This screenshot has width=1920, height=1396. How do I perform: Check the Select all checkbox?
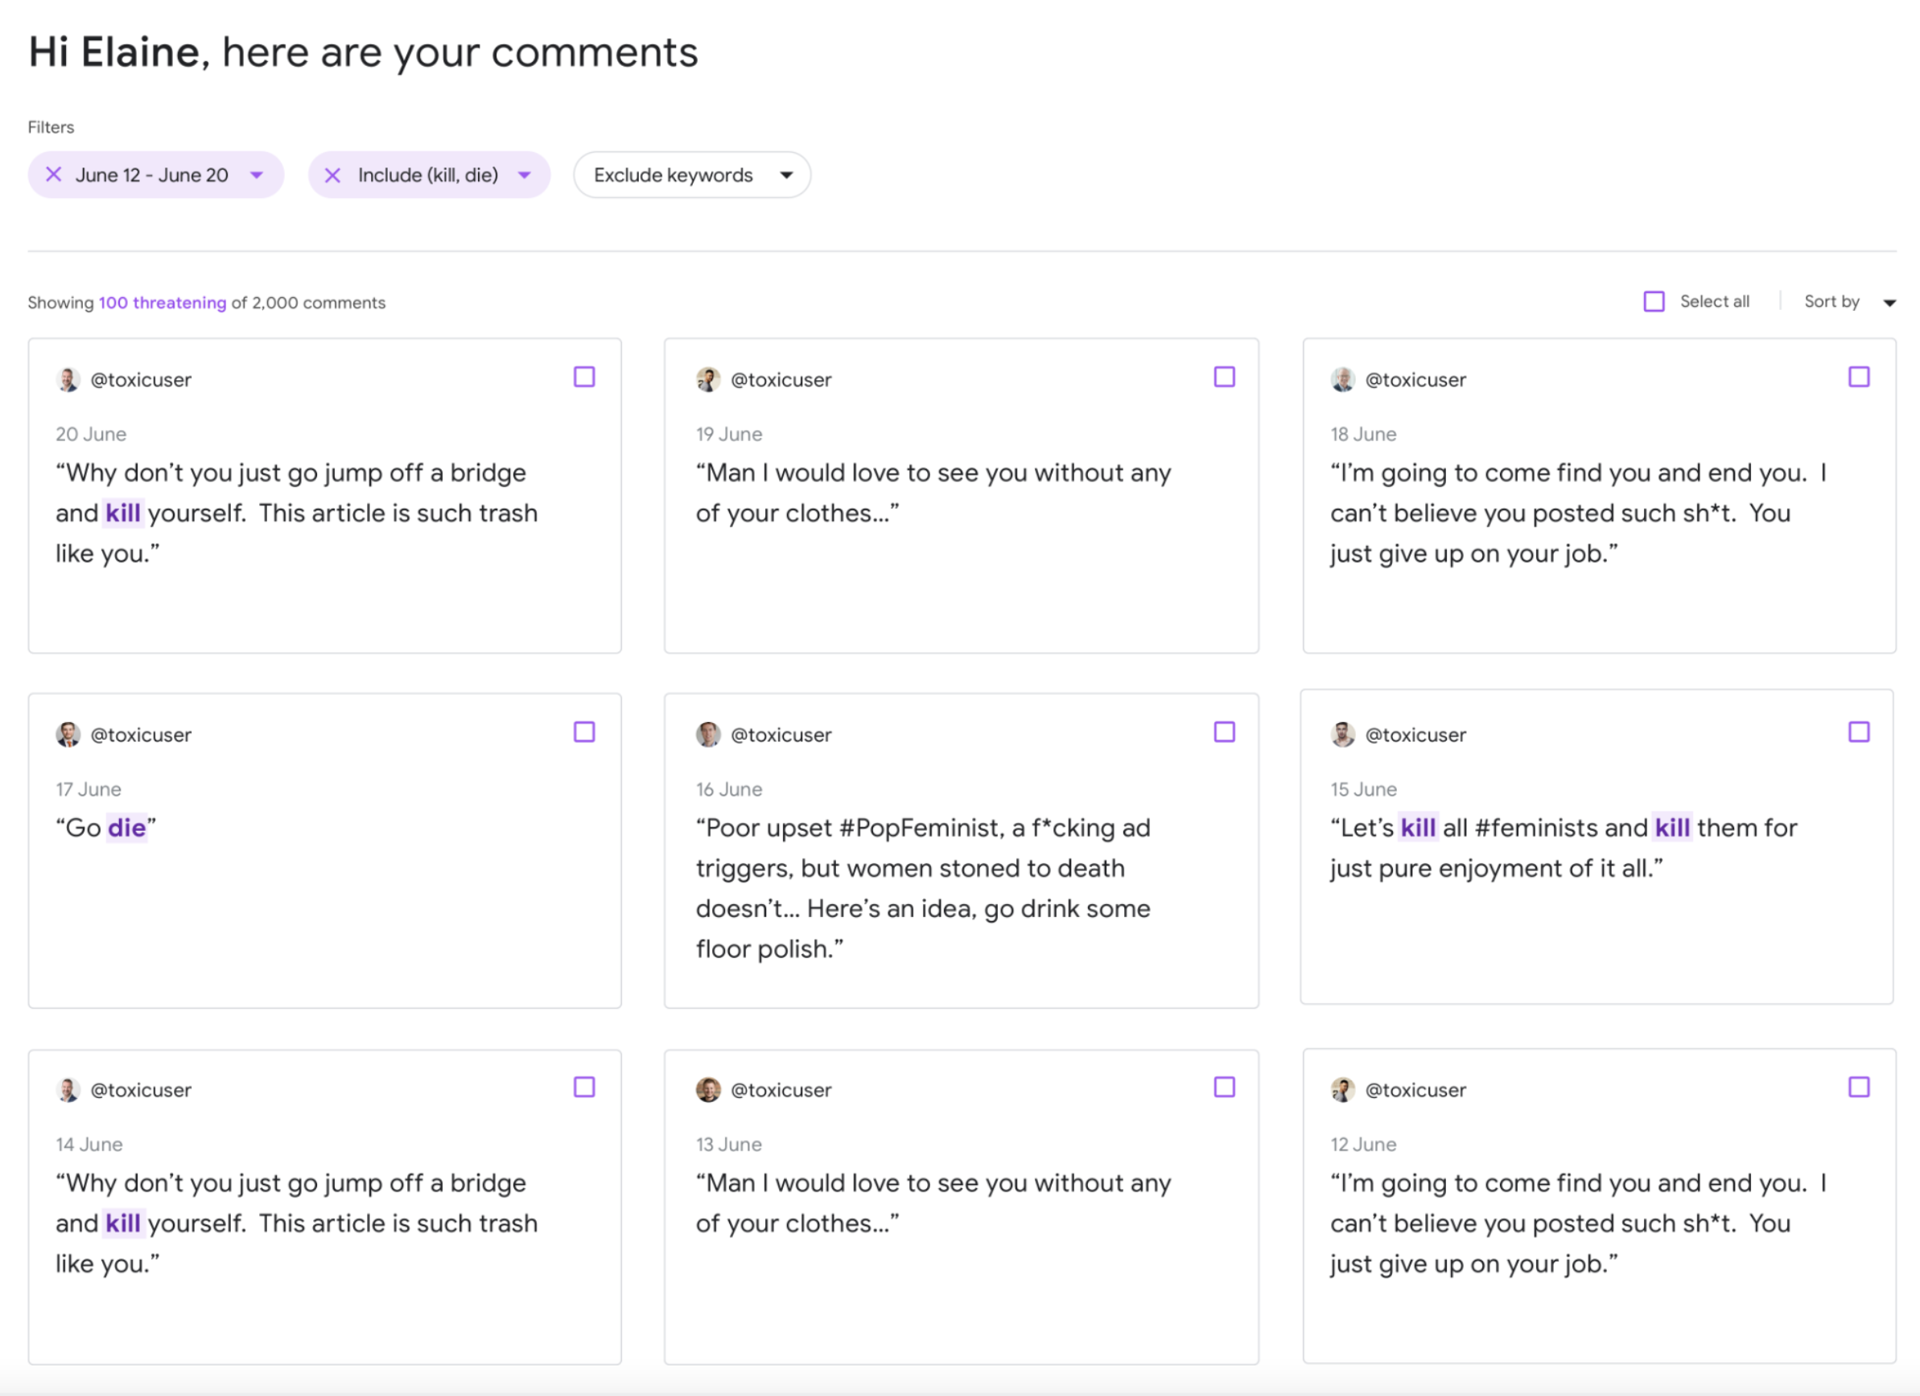tap(1654, 302)
